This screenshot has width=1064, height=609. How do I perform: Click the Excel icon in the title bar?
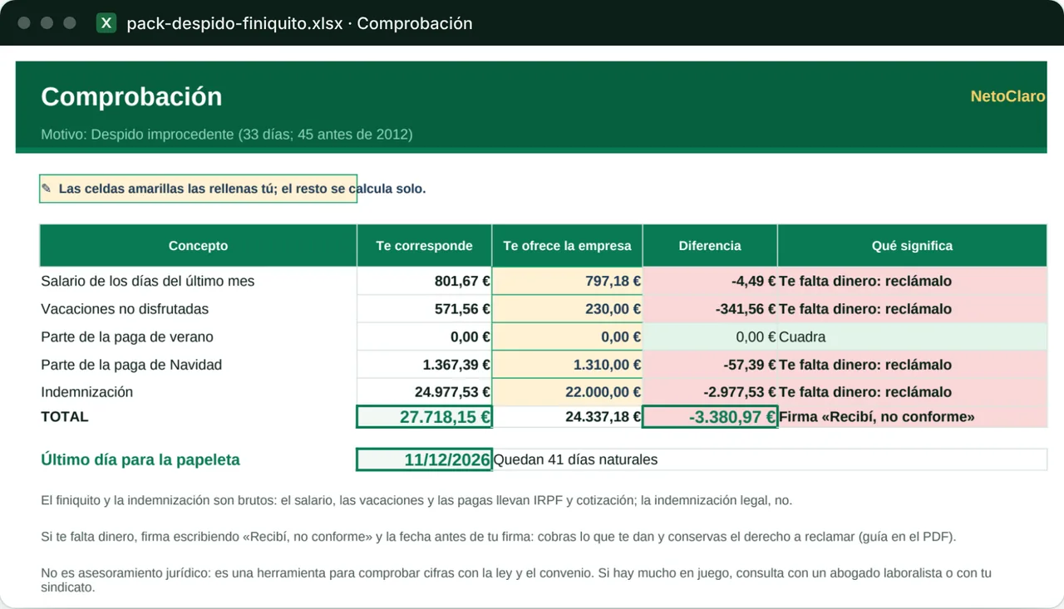pos(106,23)
